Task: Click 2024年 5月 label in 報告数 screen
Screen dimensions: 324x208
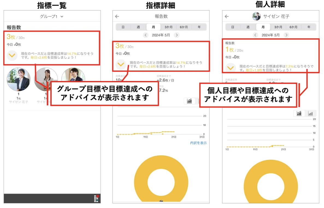Action: click(161, 35)
